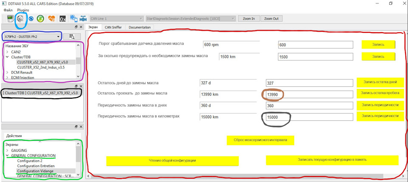The height and width of the screenshot is (182, 408).
Task: Select CLUSTER_x52_X67_X79_X92_v5.0 in the ECU tree
Action: point(42,62)
